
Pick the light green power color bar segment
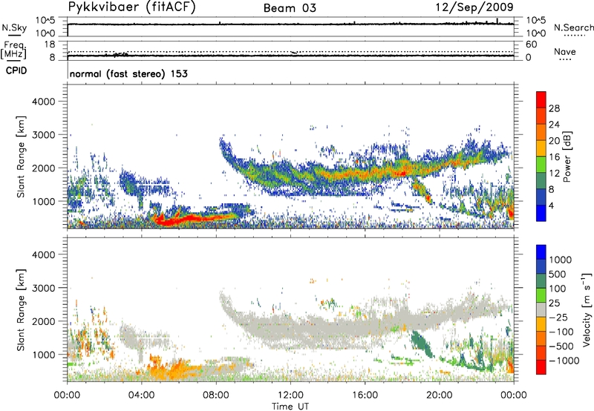tap(541, 165)
